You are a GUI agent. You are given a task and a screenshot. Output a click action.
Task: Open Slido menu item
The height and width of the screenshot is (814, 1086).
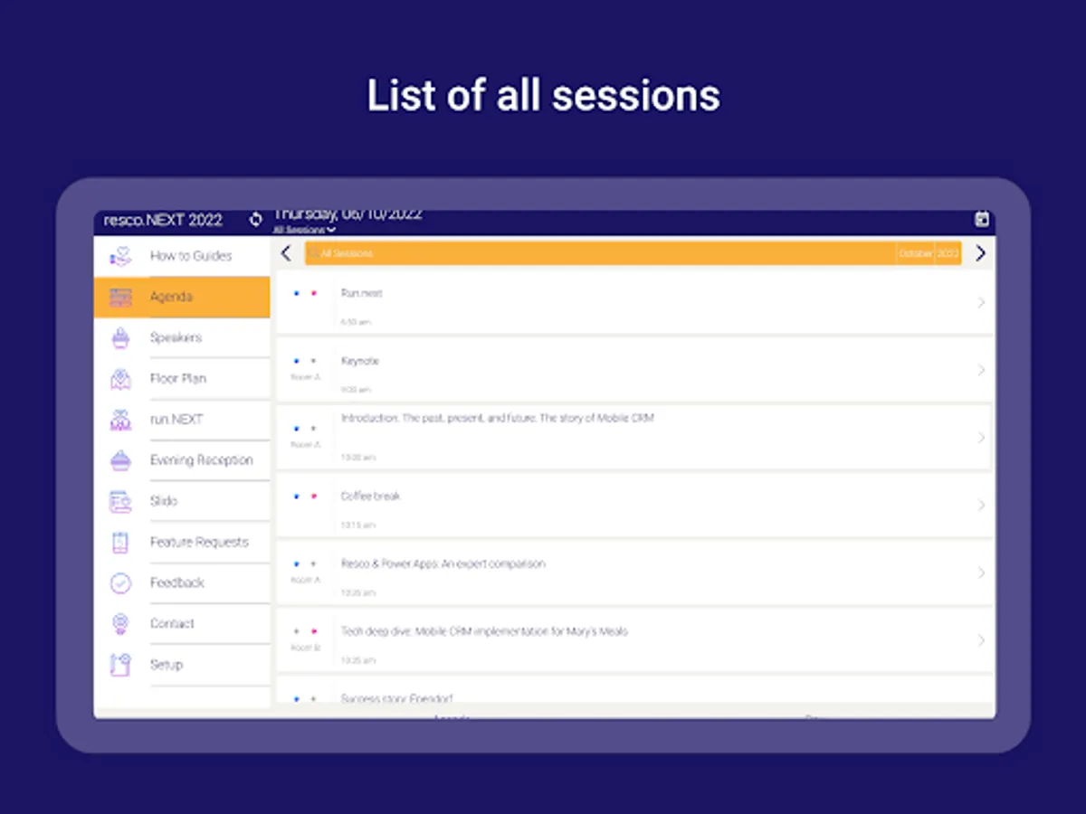click(182, 501)
